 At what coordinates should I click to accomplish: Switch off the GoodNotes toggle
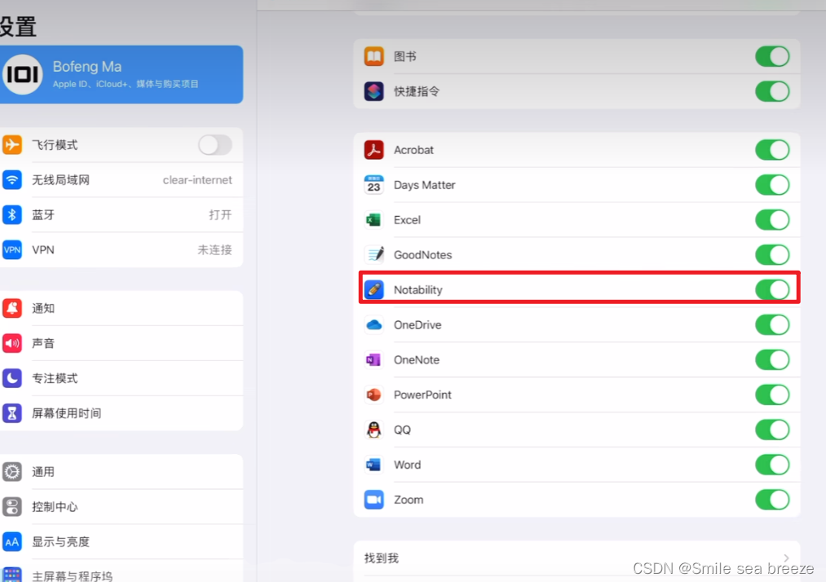coord(772,255)
